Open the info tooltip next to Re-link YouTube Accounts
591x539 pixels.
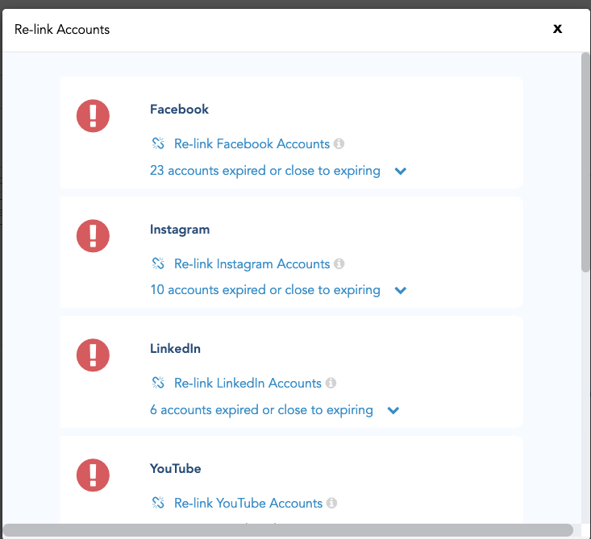(331, 504)
